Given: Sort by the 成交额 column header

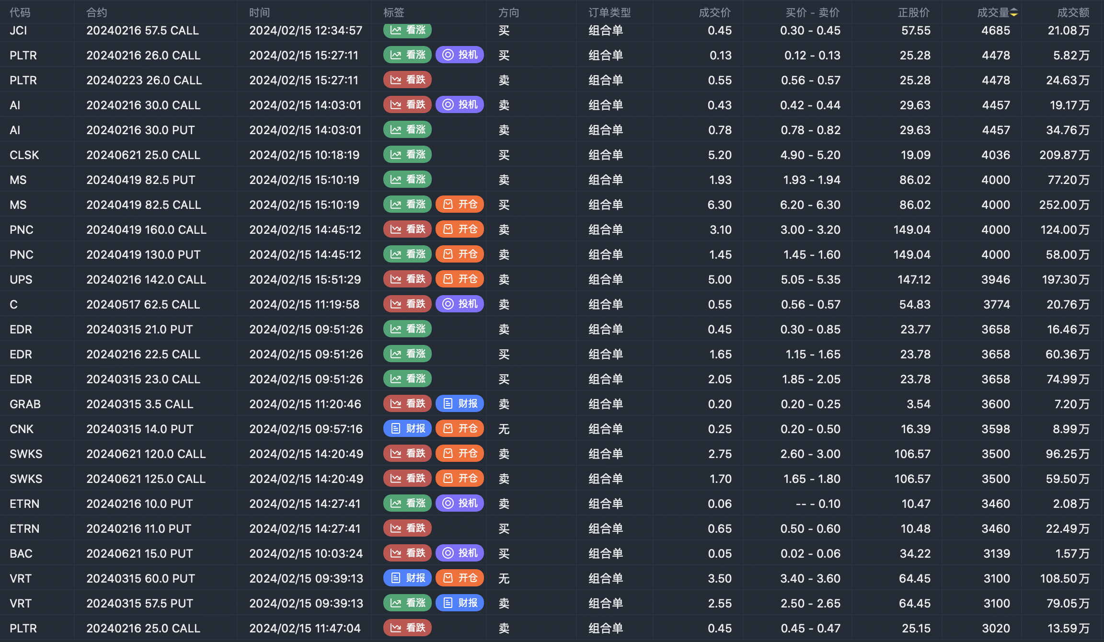Looking at the screenshot, I should [1073, 13].
